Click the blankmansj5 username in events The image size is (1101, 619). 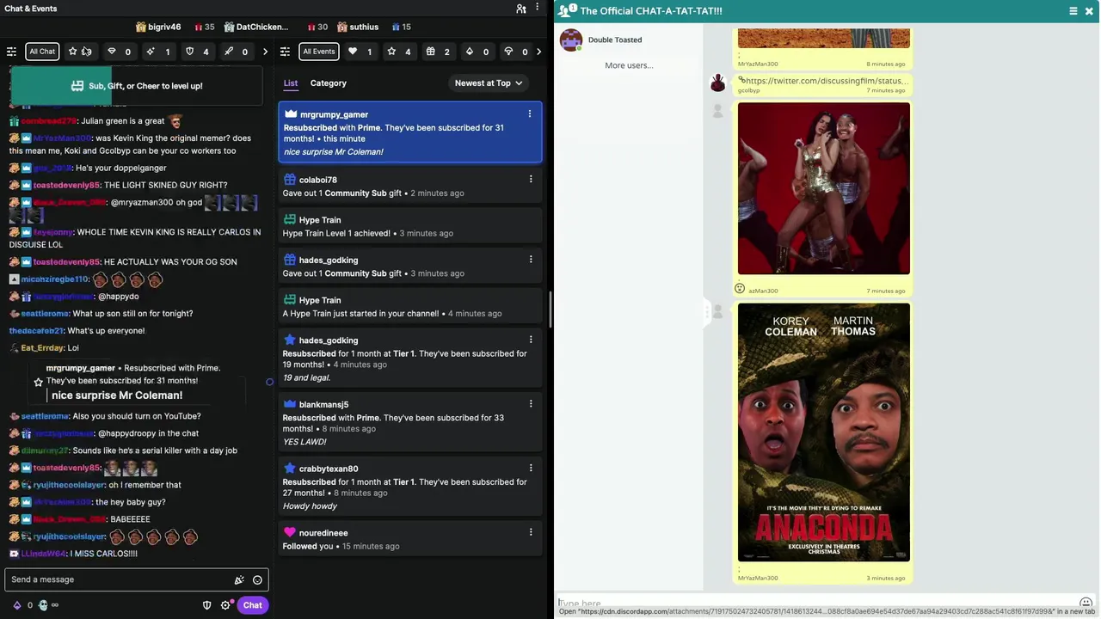coord(323,404)
